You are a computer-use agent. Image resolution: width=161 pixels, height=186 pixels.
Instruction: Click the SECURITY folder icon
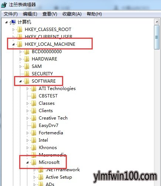[27, 74]
